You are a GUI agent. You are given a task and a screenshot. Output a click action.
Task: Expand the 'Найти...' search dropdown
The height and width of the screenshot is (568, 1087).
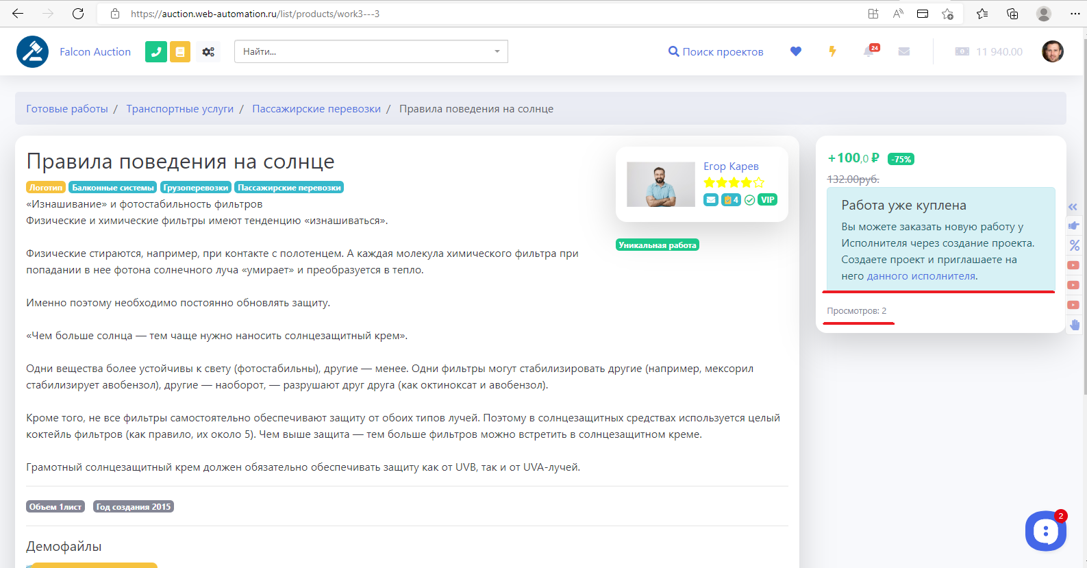pos(497,51)
